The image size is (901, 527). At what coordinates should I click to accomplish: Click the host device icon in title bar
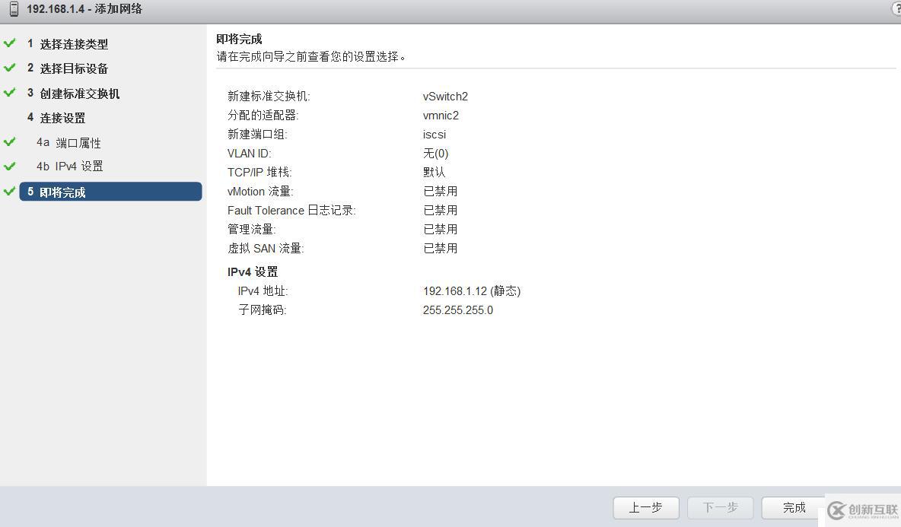click(14, 9)
